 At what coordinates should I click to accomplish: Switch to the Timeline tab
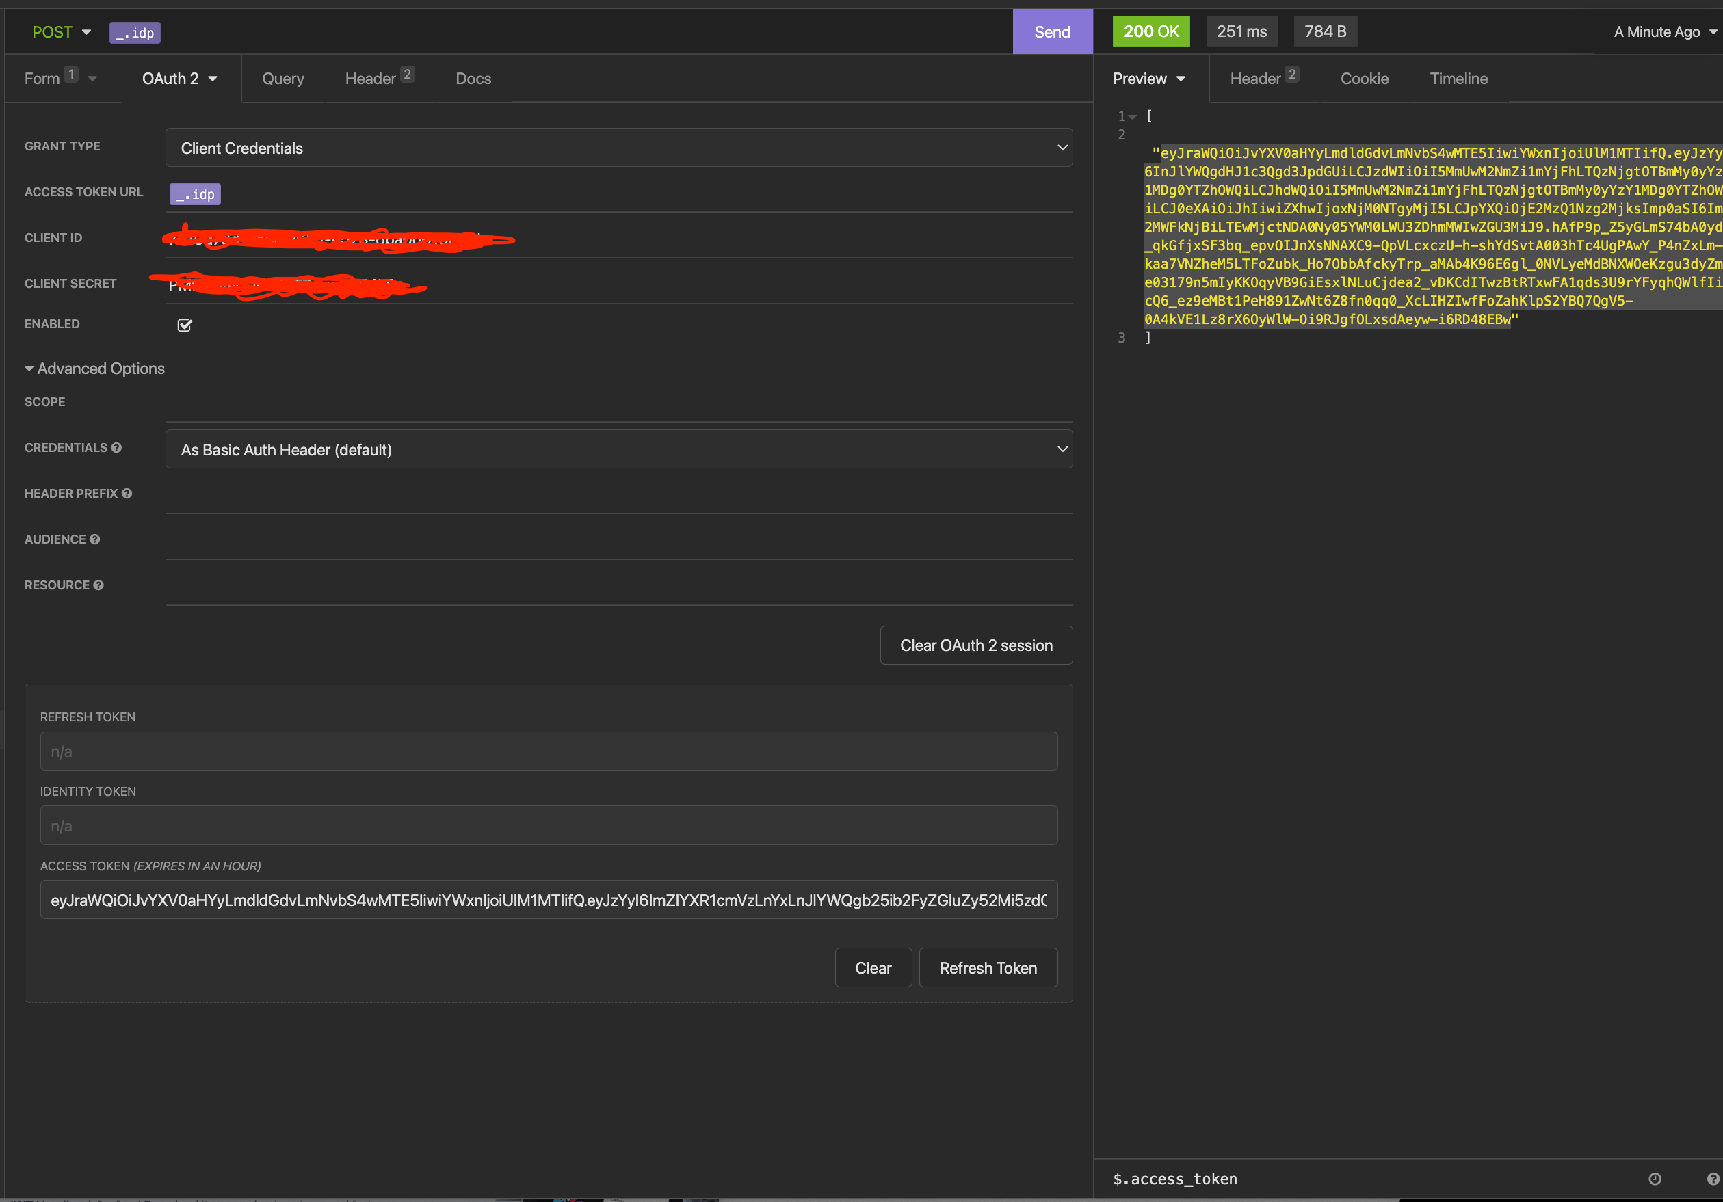(1457, 78)
